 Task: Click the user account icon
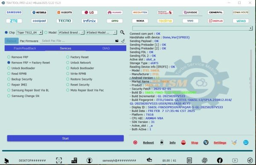click(89, 160)
